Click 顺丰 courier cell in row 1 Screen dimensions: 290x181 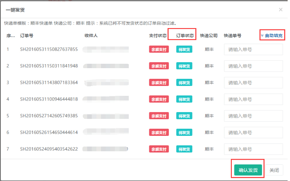coord(209,50)
